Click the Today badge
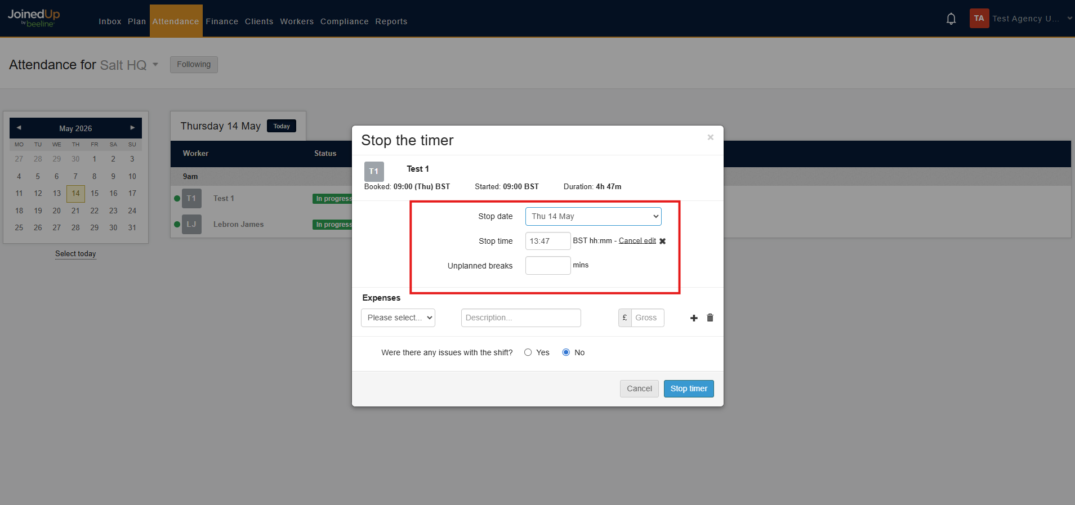1075x505 pixels. click(x=282, y=126)
